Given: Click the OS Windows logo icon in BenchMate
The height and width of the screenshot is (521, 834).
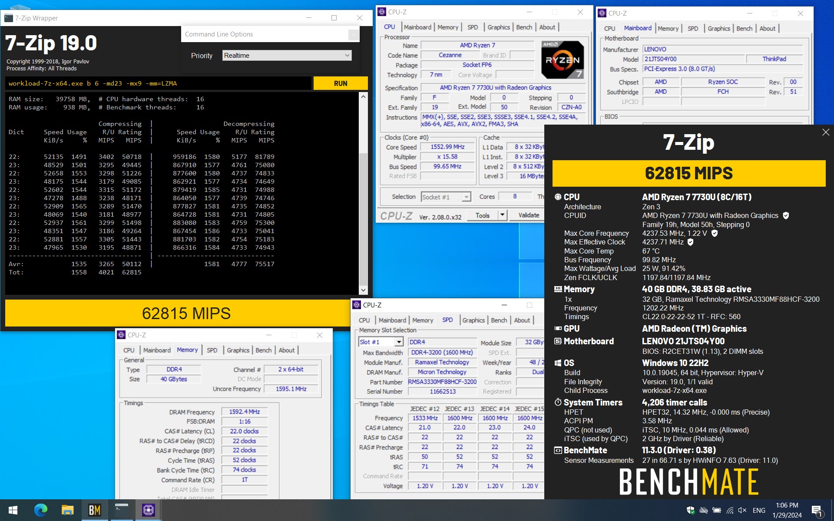Looking at the screenshot, I should point(558,363).
